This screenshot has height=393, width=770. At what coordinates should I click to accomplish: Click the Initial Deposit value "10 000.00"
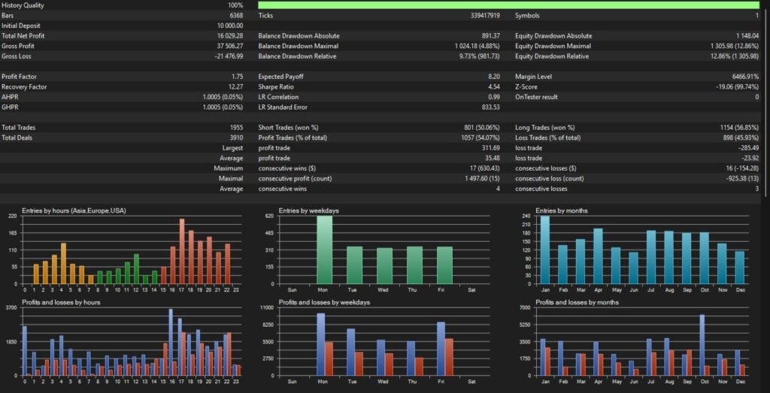tap(230, 26)
